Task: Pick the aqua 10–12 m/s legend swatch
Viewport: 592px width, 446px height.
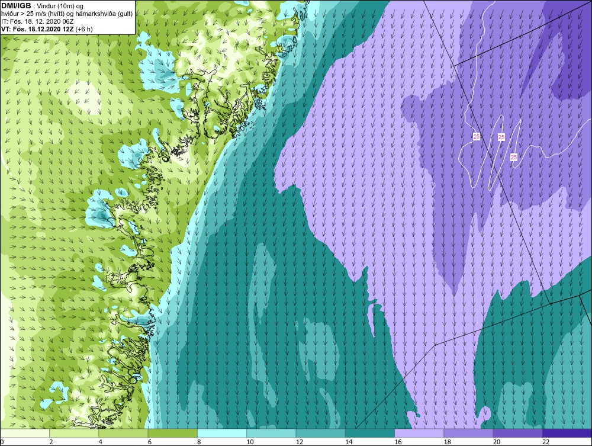Action: [x=271, y=433]
